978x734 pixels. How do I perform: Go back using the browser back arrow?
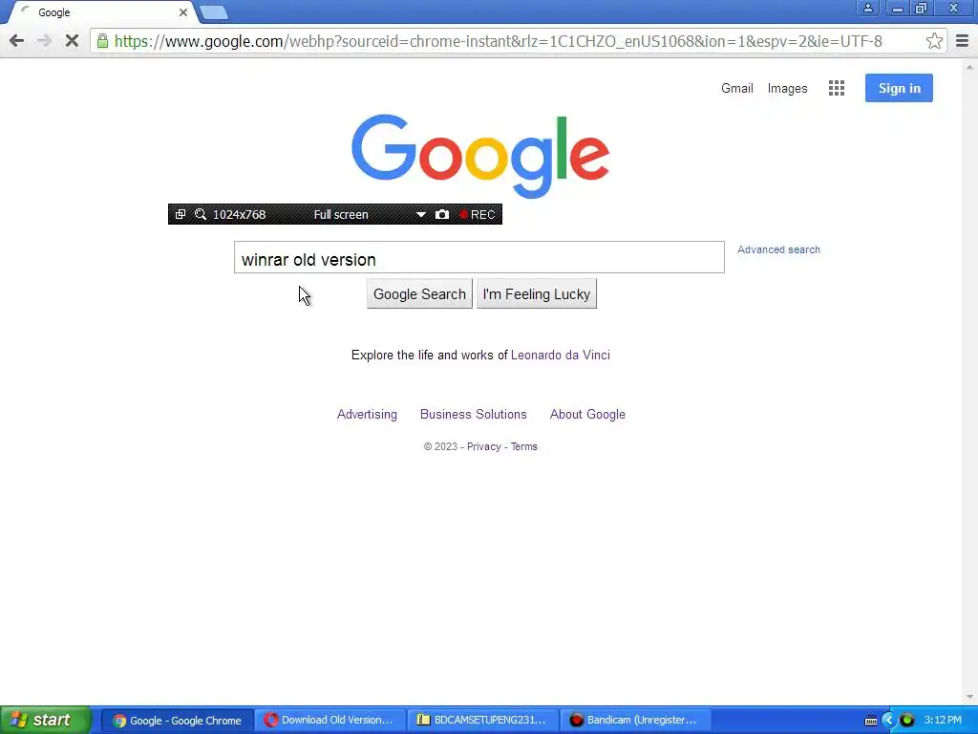[17, 41]
